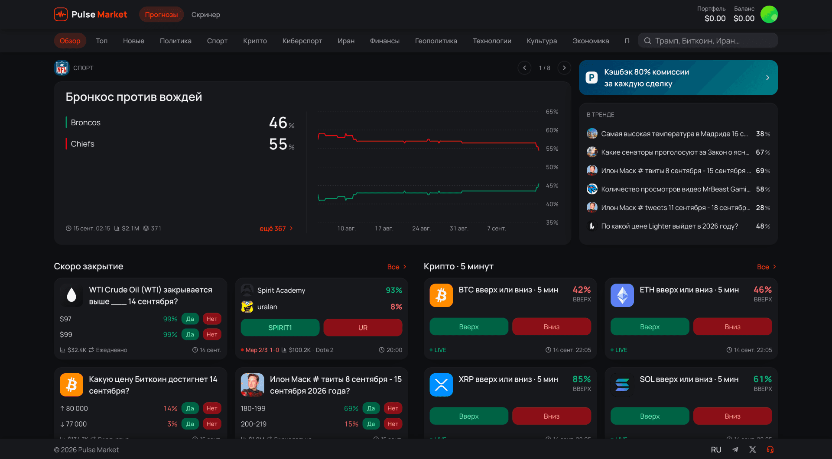Click Вниз on the SOL 5-min card
The width and height of the screenshot is (832, 459).
click(732, 416)
